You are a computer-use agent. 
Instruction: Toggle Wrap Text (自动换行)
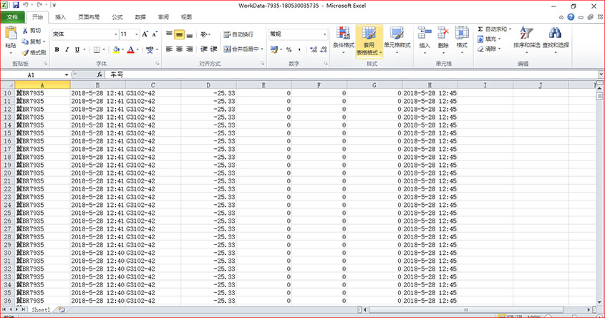[x=238, y=34]
